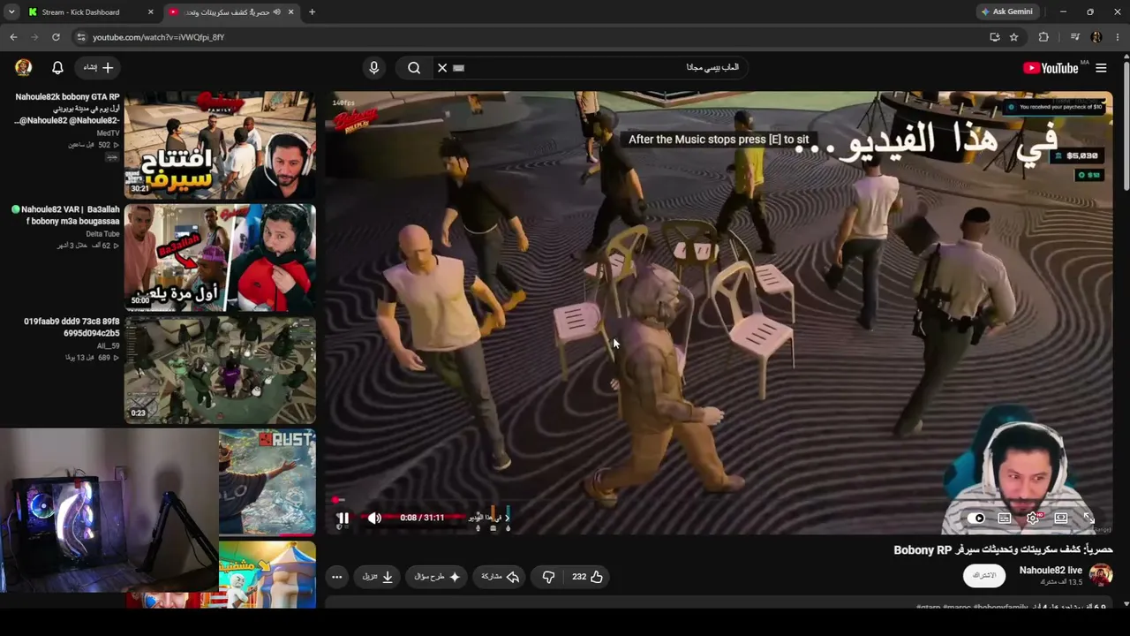Subscribe to the Nahoule82 live channel
The height and width of the screenshot is (636, 1130).
coord(984,576)
